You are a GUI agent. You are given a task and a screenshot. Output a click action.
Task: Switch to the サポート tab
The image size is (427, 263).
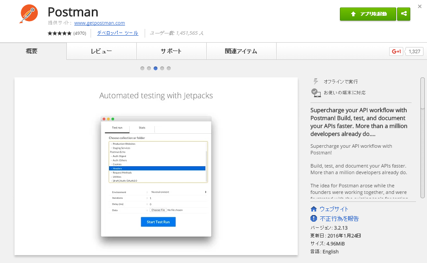point(172,51)
